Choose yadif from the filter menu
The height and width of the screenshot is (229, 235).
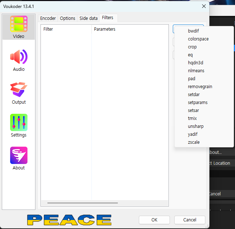[204, 134]
